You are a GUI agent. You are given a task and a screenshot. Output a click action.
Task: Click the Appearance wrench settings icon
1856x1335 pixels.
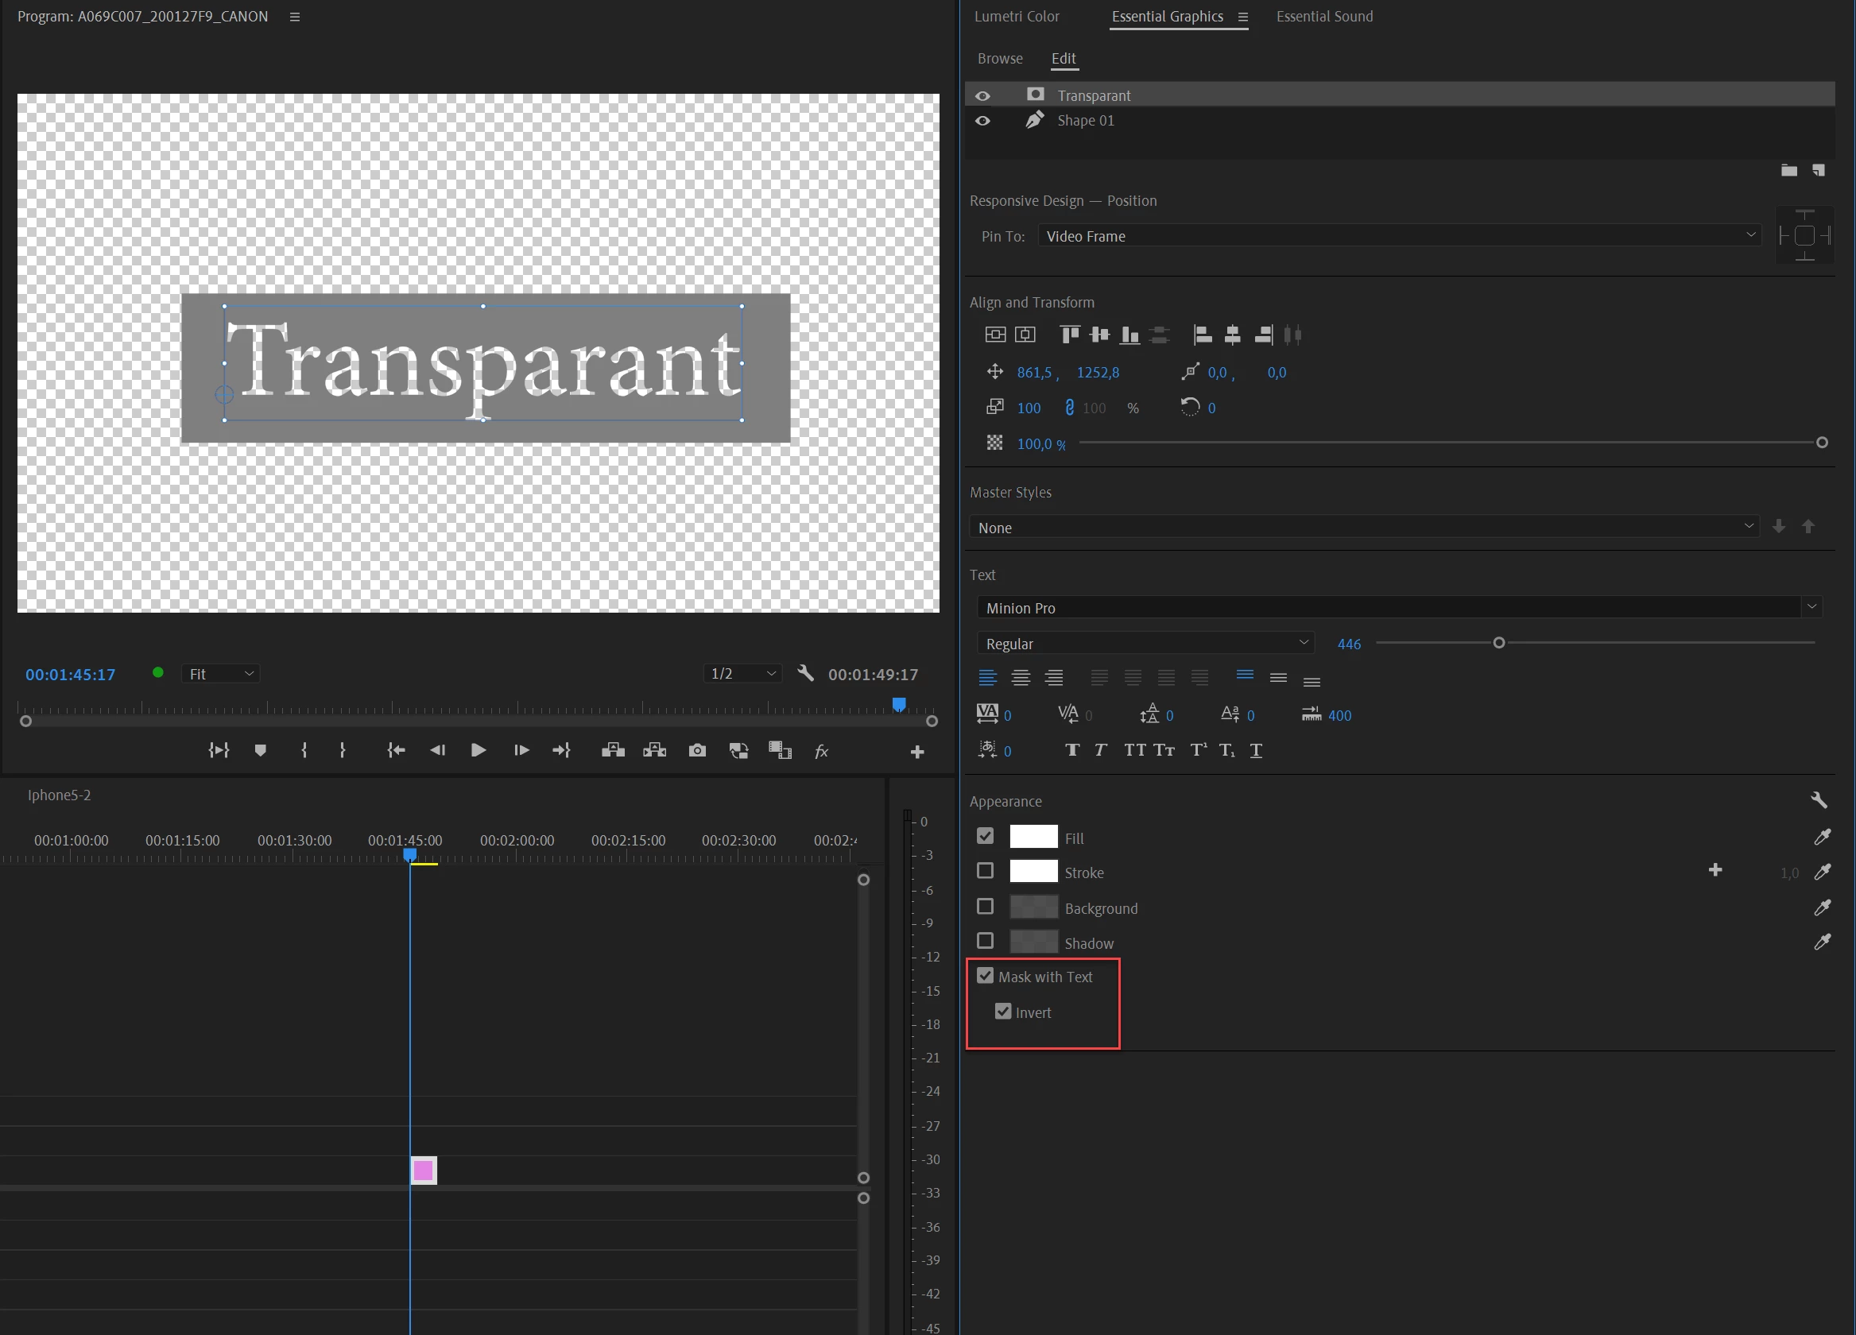[1819, 800]
